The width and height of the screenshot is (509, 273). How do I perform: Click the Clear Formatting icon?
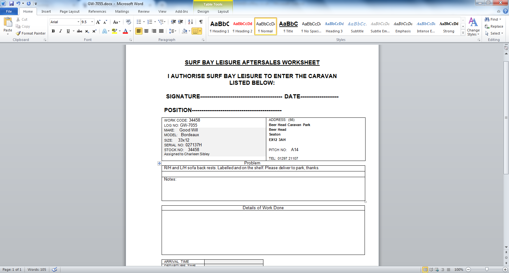[x=129, y=22]
